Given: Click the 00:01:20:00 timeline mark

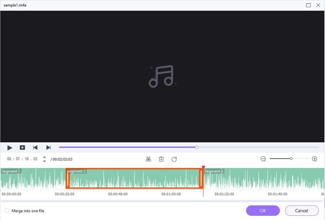Looking at the screenshot, I should [x=224, y=194].
